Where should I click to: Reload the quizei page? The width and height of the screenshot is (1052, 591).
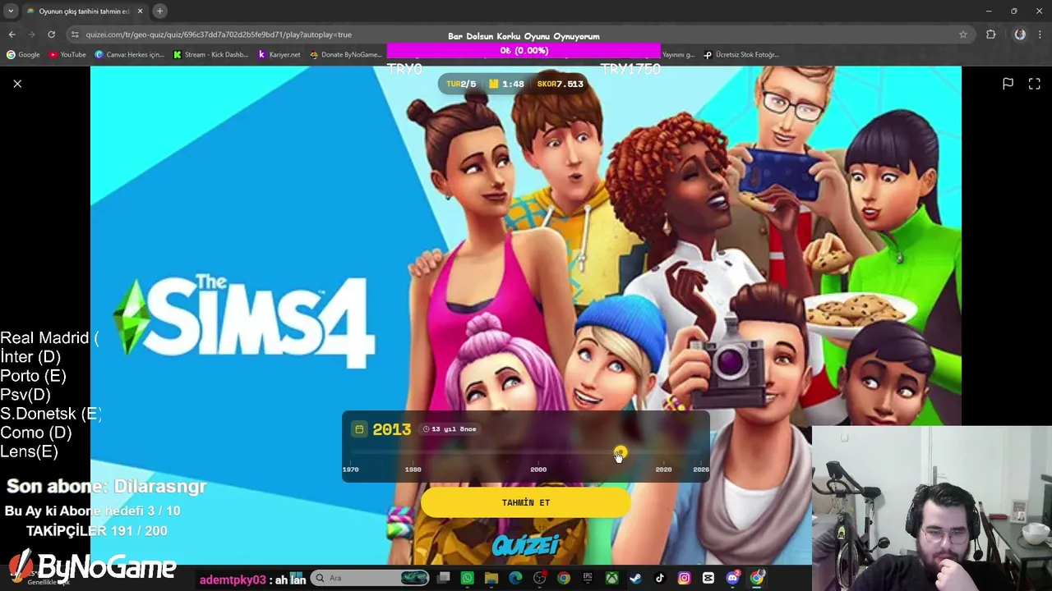coord(51,34)
